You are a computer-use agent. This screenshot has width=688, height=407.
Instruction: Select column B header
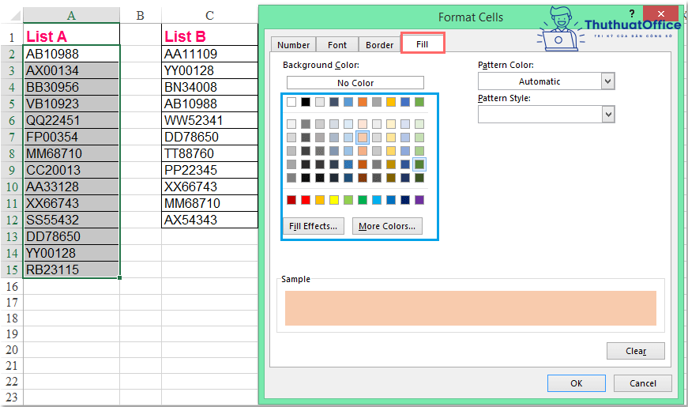point(141,15)
